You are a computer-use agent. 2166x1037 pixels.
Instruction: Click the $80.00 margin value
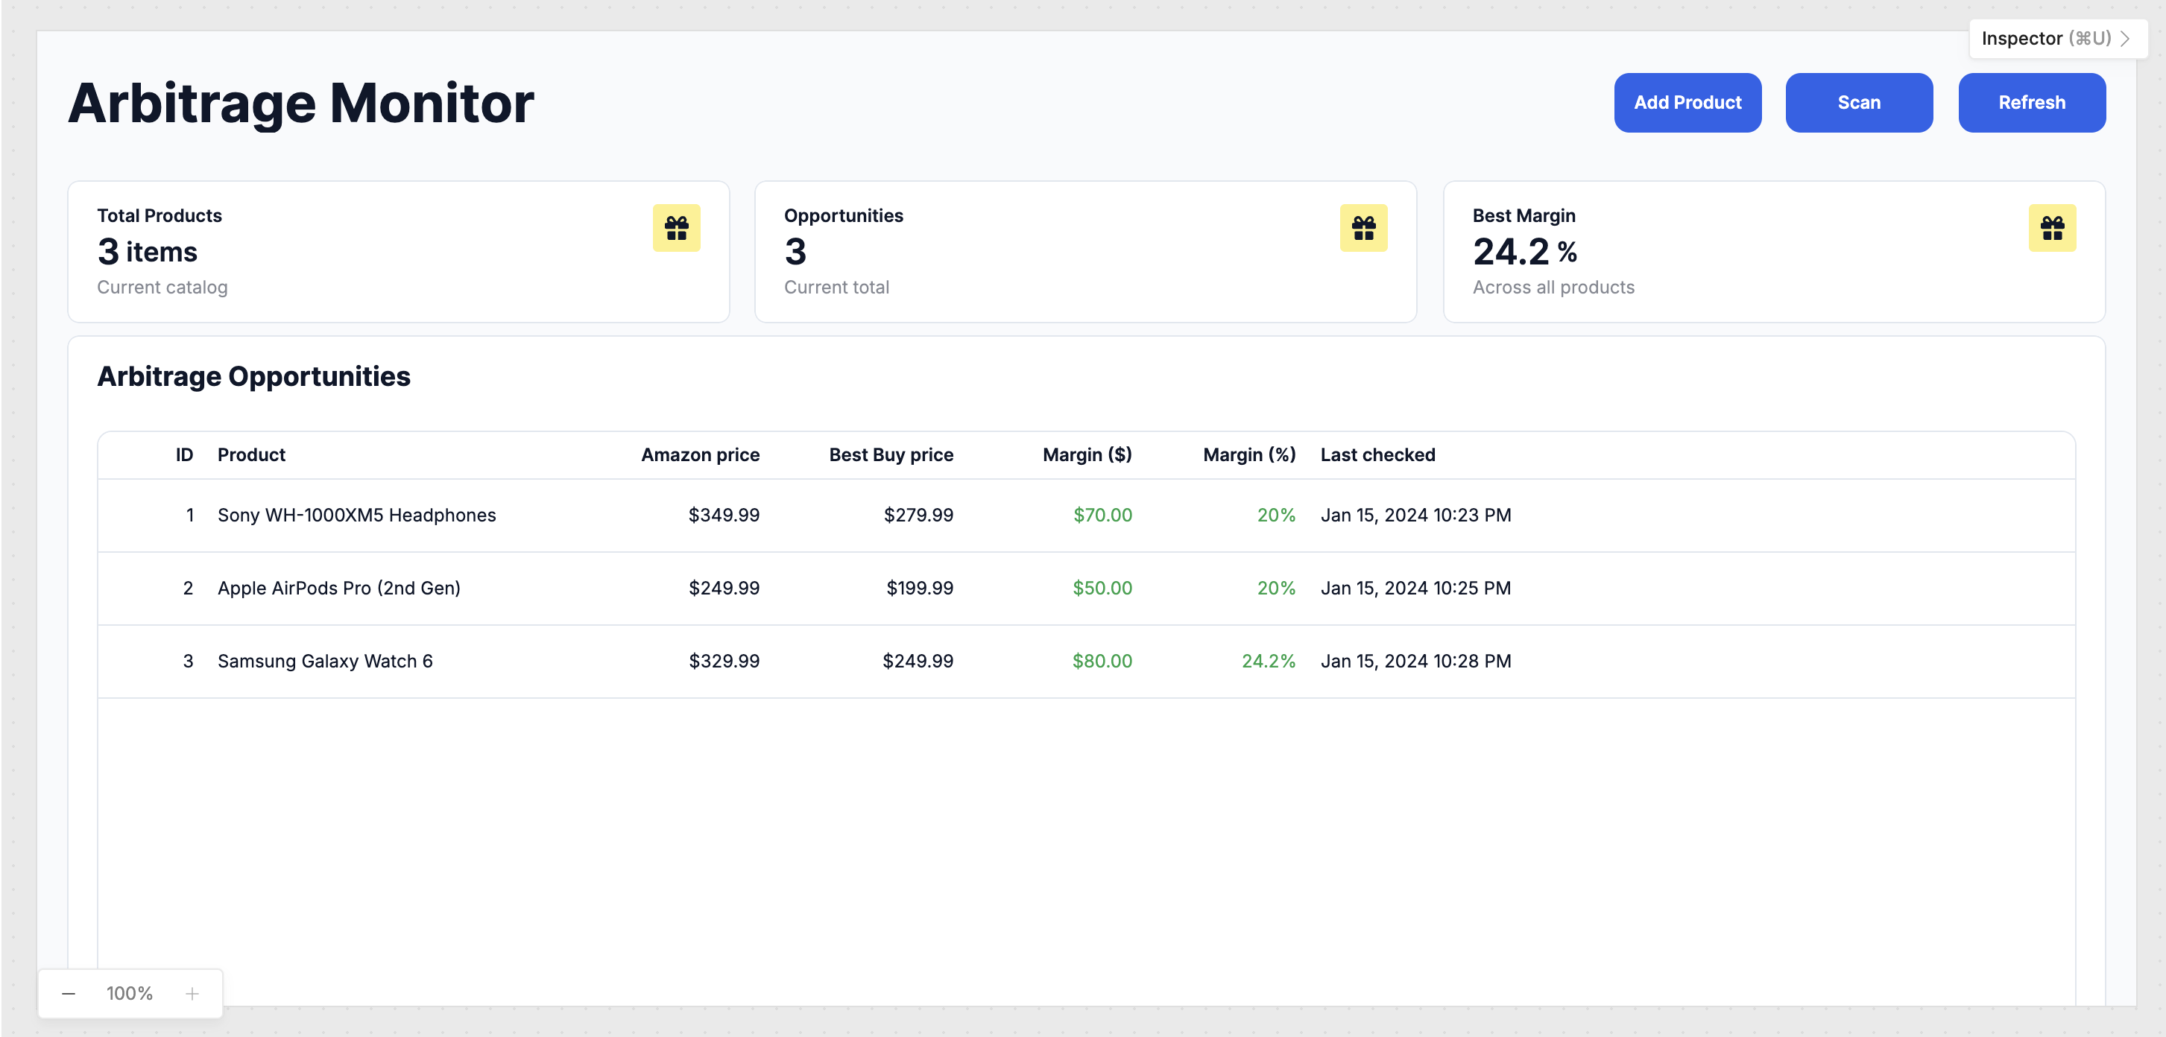click(x=1102, y=662)
